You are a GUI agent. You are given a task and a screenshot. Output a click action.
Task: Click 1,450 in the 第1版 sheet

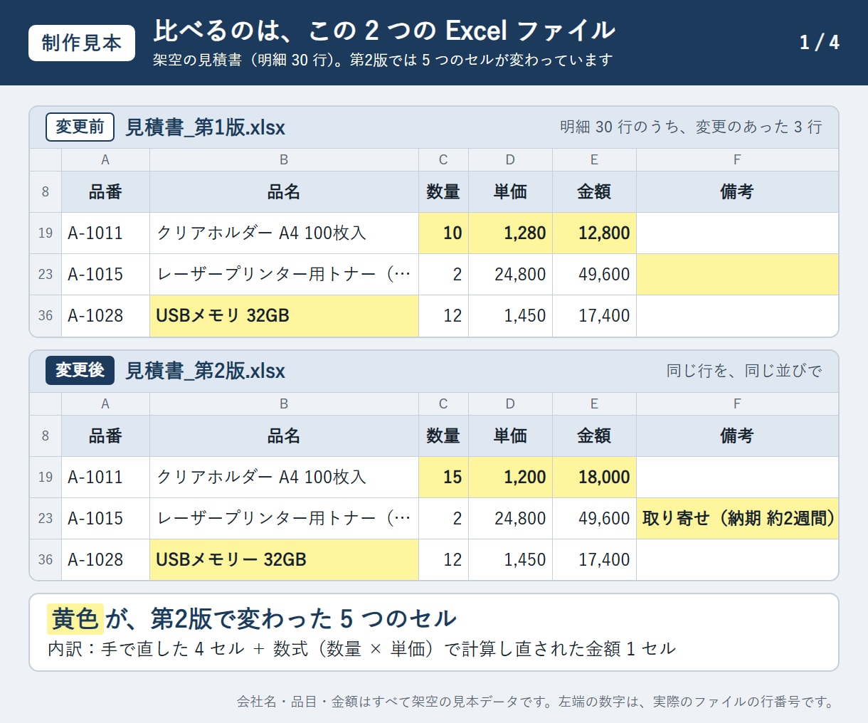pyautogui.click(x=510, y=316)
